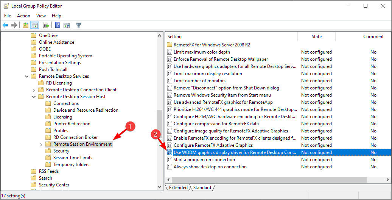Switch to the Extended tab
Image resolution: width=392 pixels, height=200 pixels.
(x=178, y=187)
